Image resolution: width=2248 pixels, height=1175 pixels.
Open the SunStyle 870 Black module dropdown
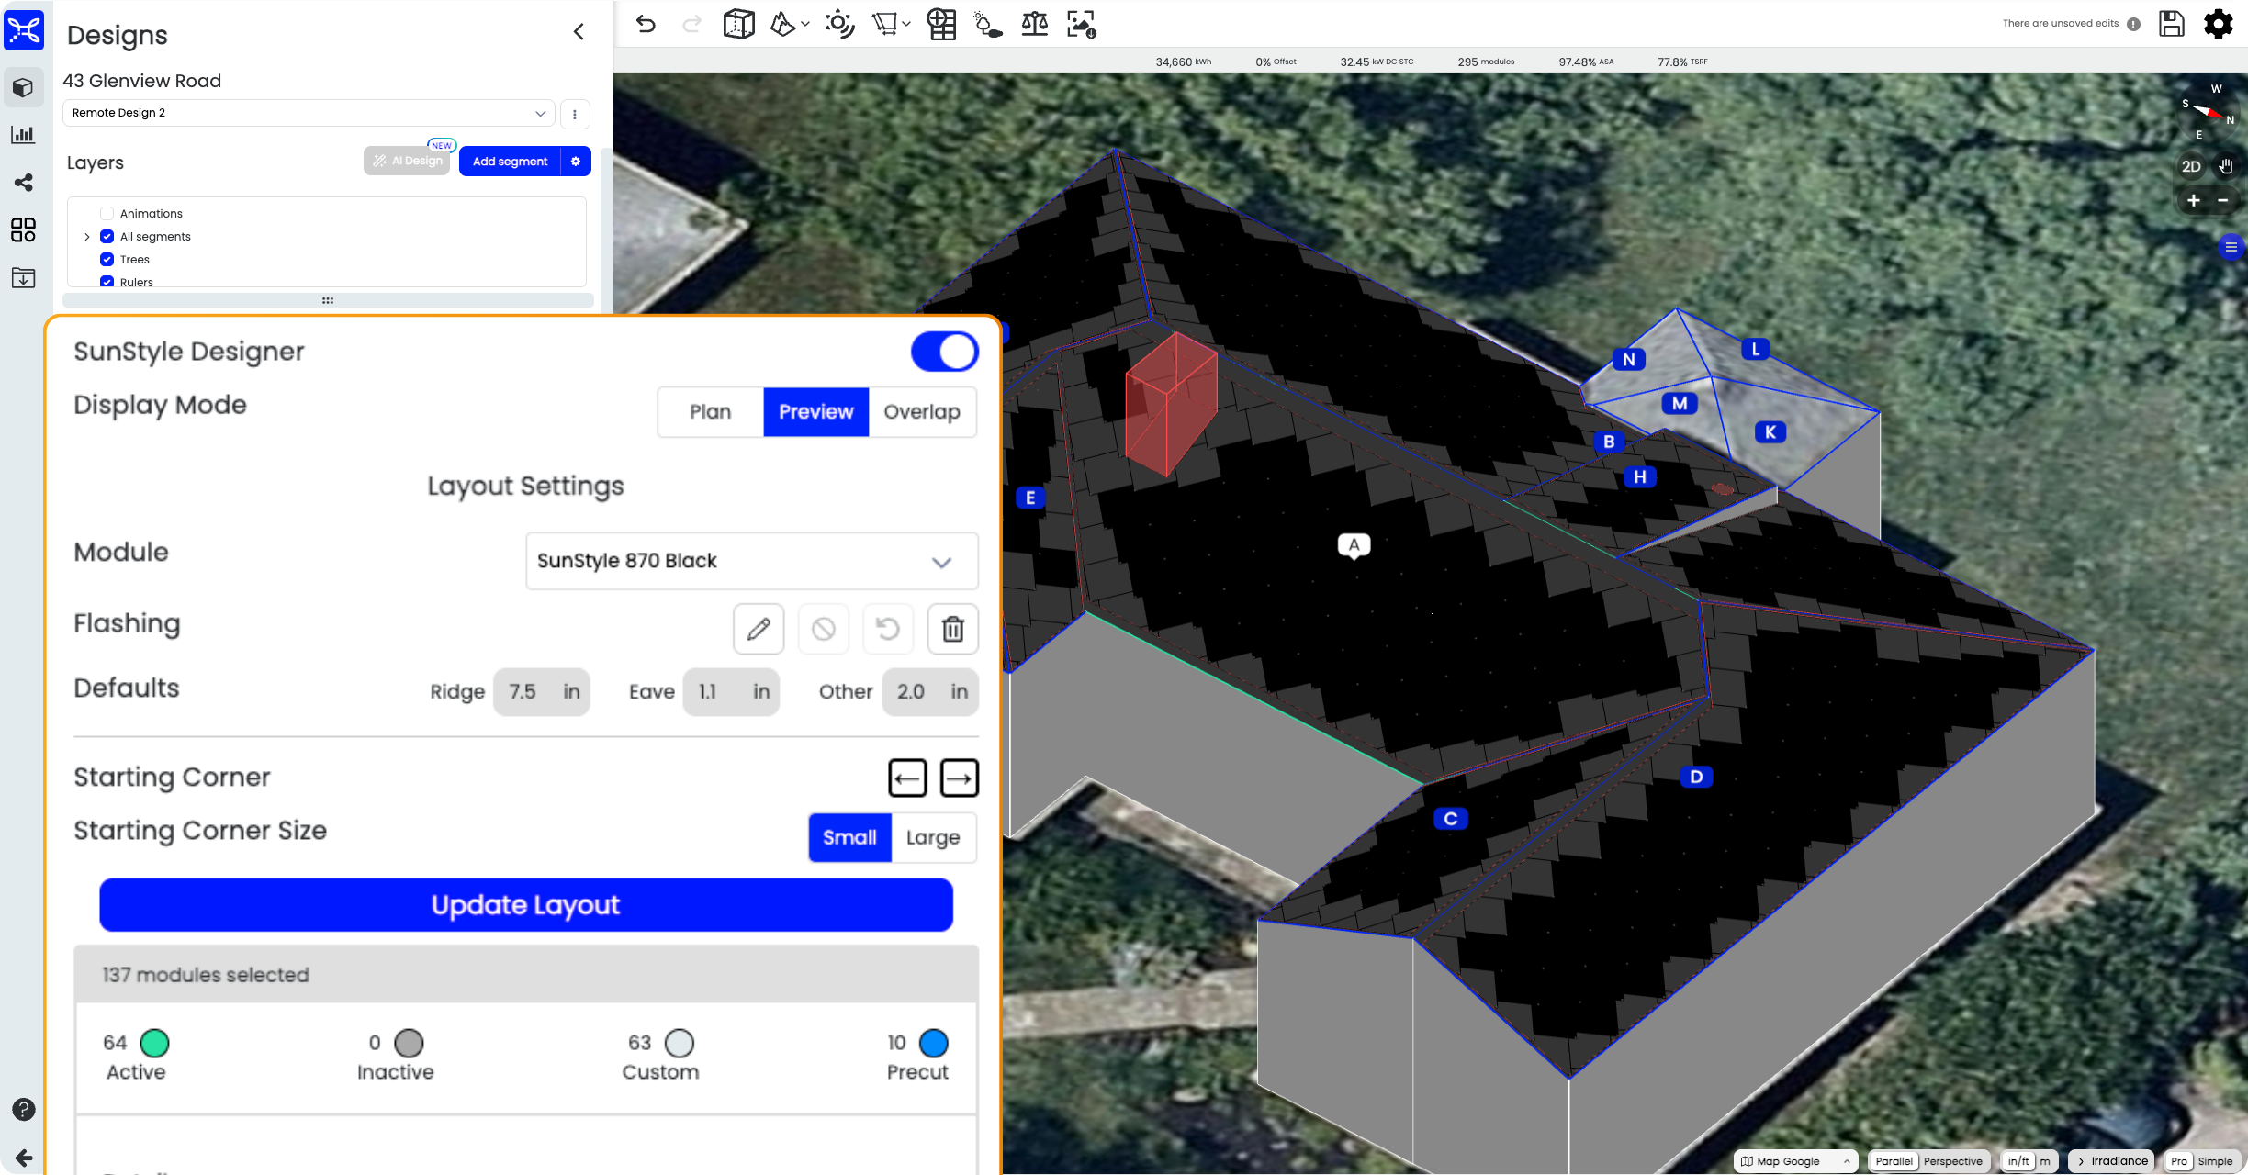point(751,561)
